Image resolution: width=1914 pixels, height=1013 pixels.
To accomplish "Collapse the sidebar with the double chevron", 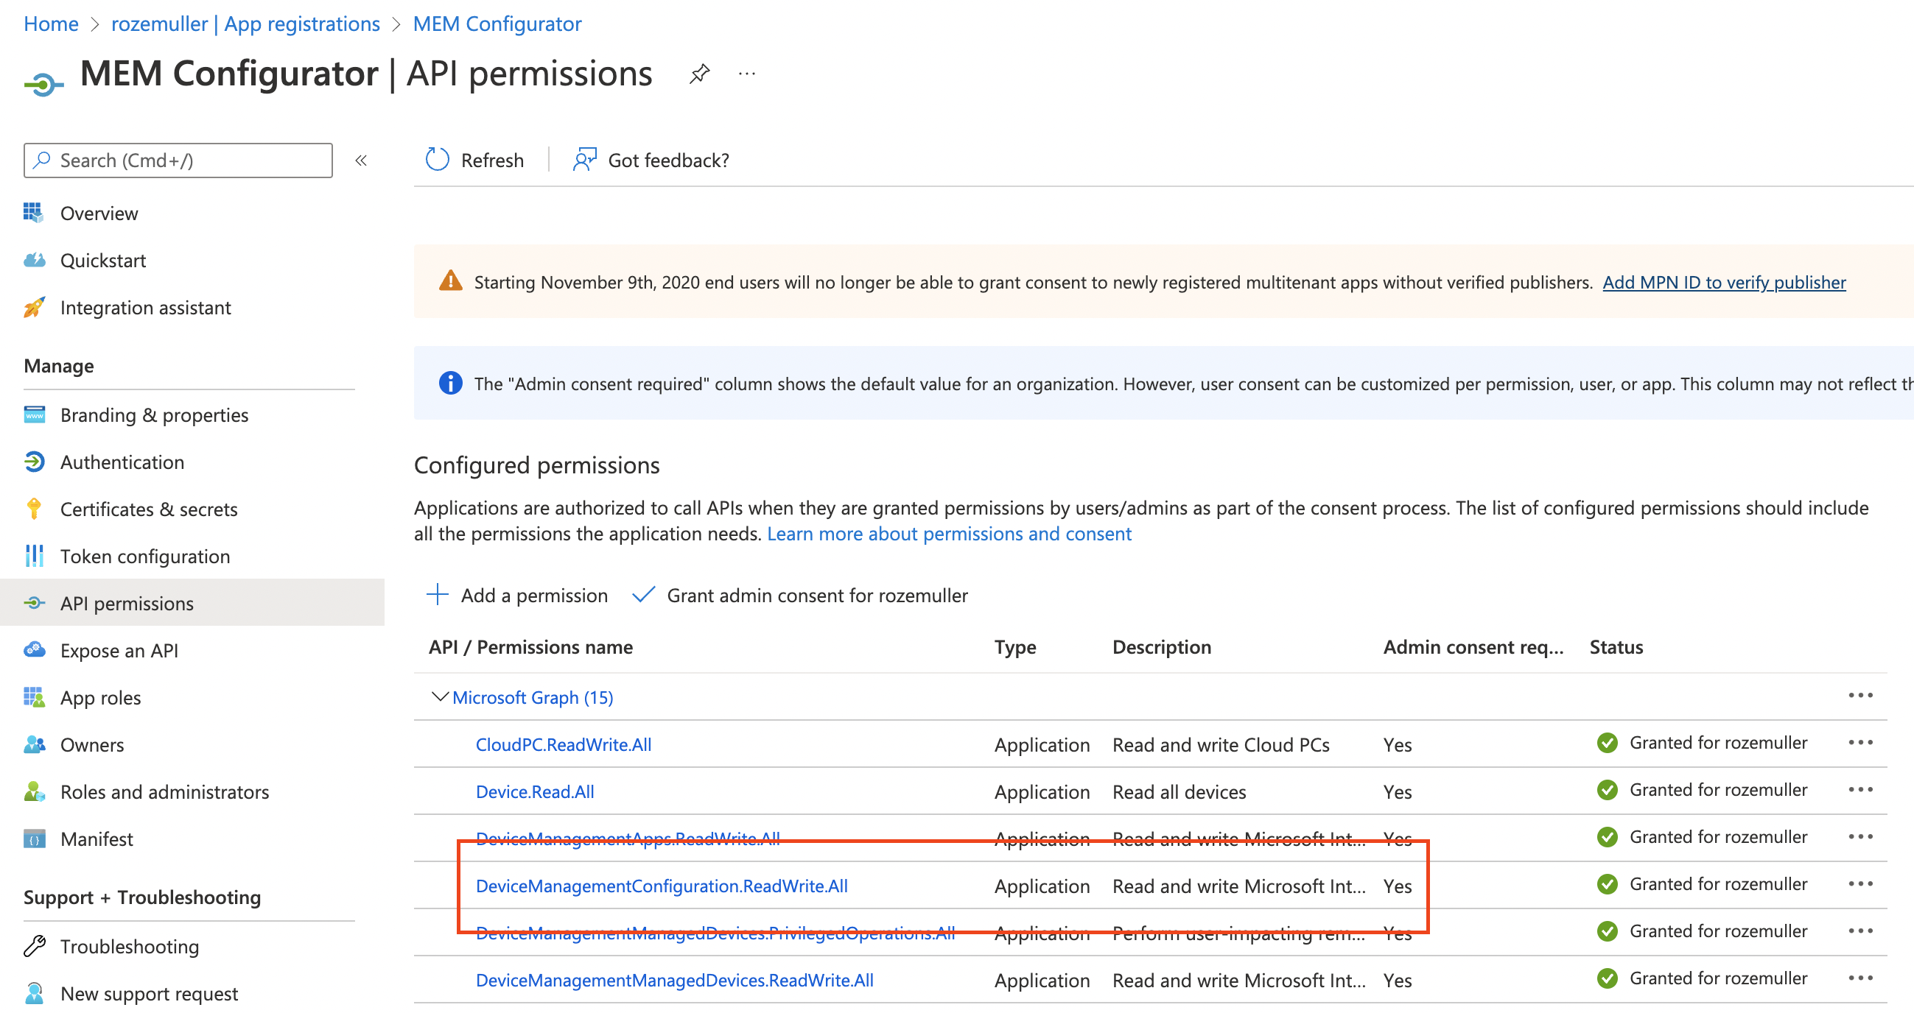I will point(361,160).
